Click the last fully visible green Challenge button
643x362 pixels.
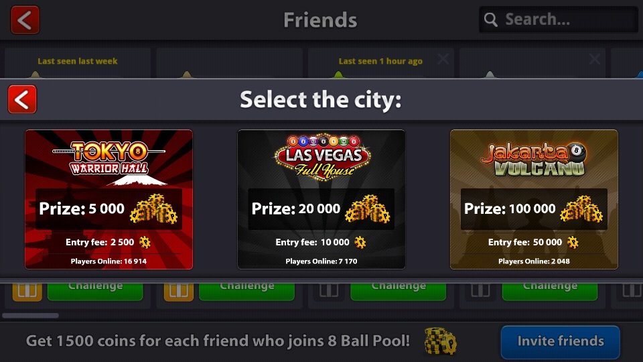tap(550, 291)
